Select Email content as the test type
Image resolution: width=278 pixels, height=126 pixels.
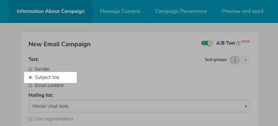(x=30, y=85)
